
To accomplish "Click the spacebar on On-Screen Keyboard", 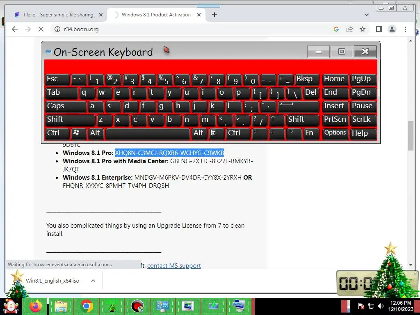I will pyautogui.click(x=148, y=134).
